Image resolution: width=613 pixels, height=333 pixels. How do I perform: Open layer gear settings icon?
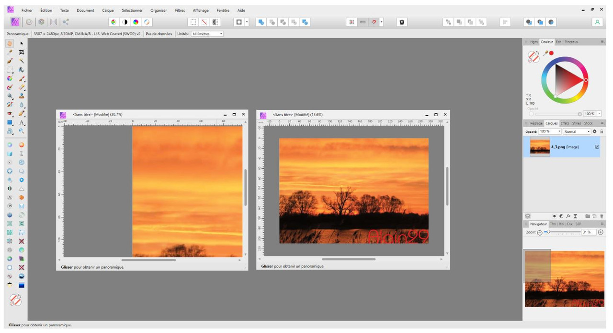point(595,131)
